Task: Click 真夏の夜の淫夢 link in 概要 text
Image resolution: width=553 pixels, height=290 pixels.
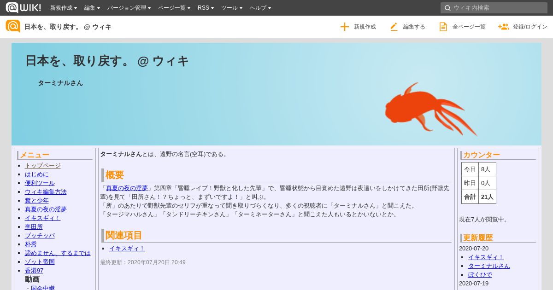Action: pyautogui.click(x=127, y=188)
